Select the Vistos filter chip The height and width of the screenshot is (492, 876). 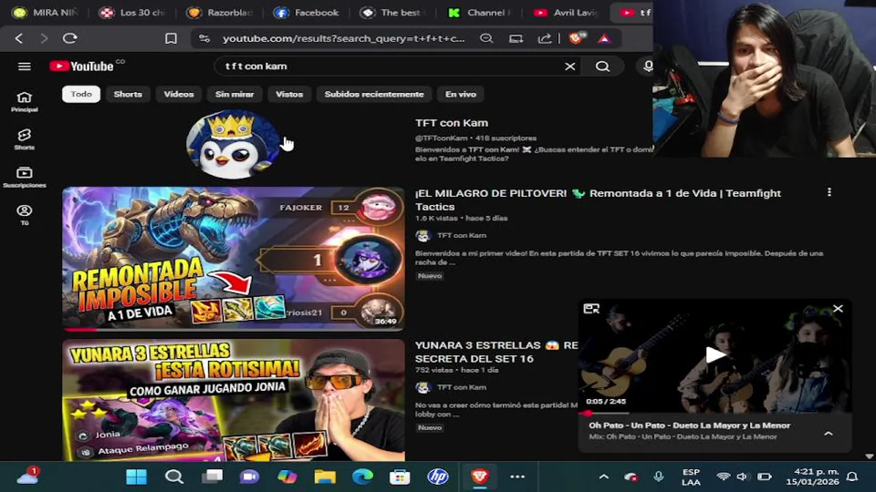point(289,94)
